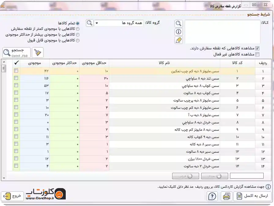This screenshot has width=274, height=206.
Task: Click the حداکثر موجودی column header
Action: 65,63
